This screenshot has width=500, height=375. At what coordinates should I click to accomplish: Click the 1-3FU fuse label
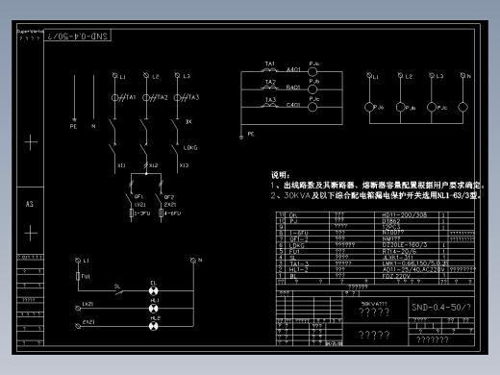[x=142, y=213]
